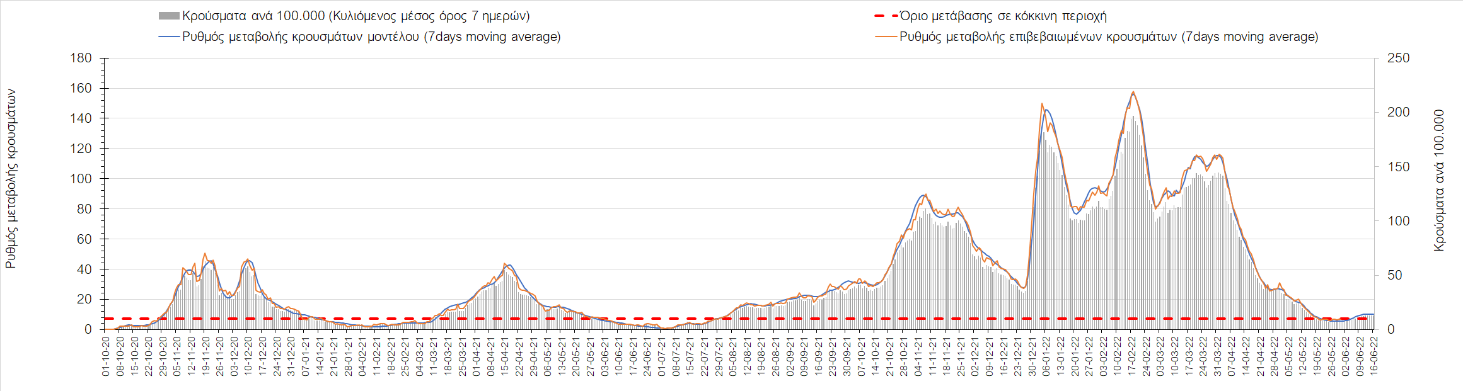Viewport: 1463px width, 391px height.
Task: Click the 180 tick on left axis
Action: (x=81, y=58)
